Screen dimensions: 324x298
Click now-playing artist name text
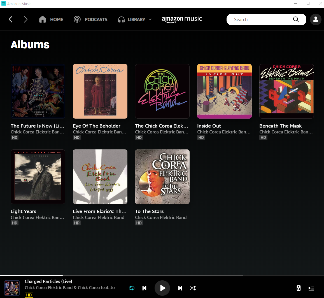(x=70, y=288)
